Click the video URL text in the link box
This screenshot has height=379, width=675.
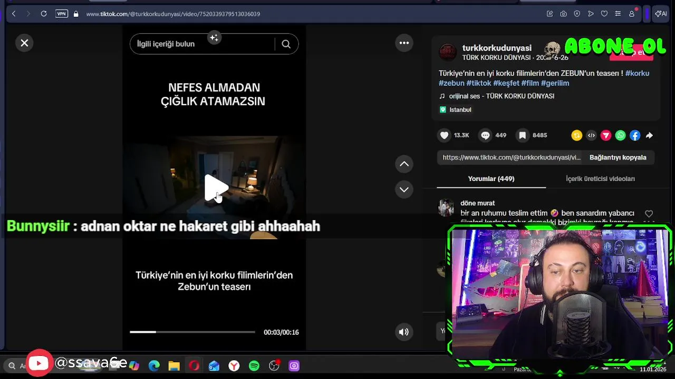[x=511, y=157]
